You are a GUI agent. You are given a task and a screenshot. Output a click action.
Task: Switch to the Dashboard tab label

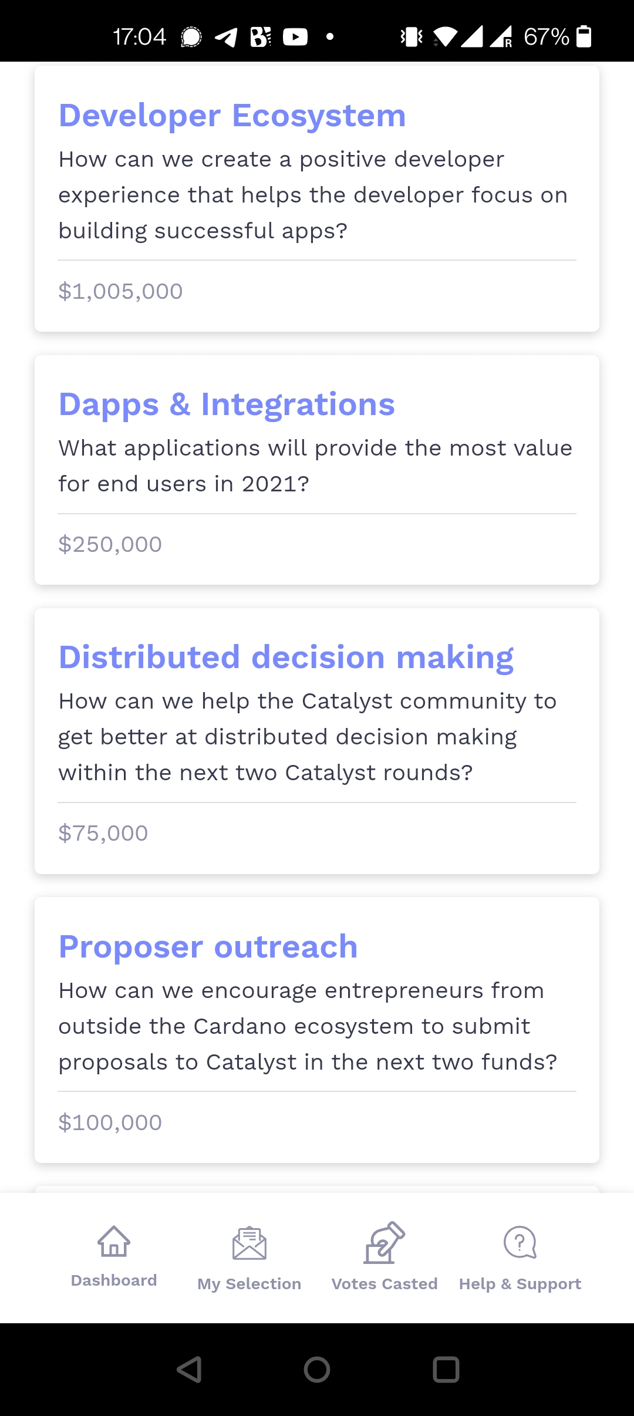click(x=114, y=1280)
